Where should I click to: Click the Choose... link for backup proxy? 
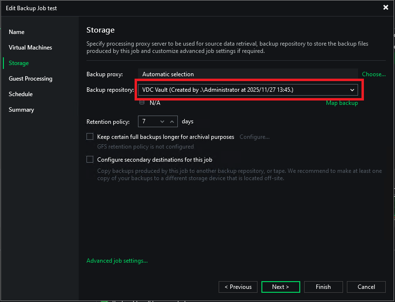pyautogui.click(x=374, y=74)
